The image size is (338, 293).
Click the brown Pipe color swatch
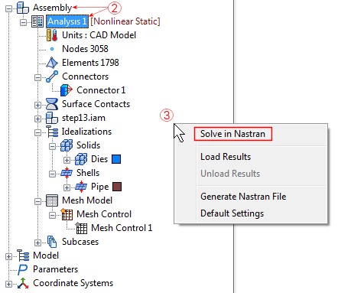117,187
